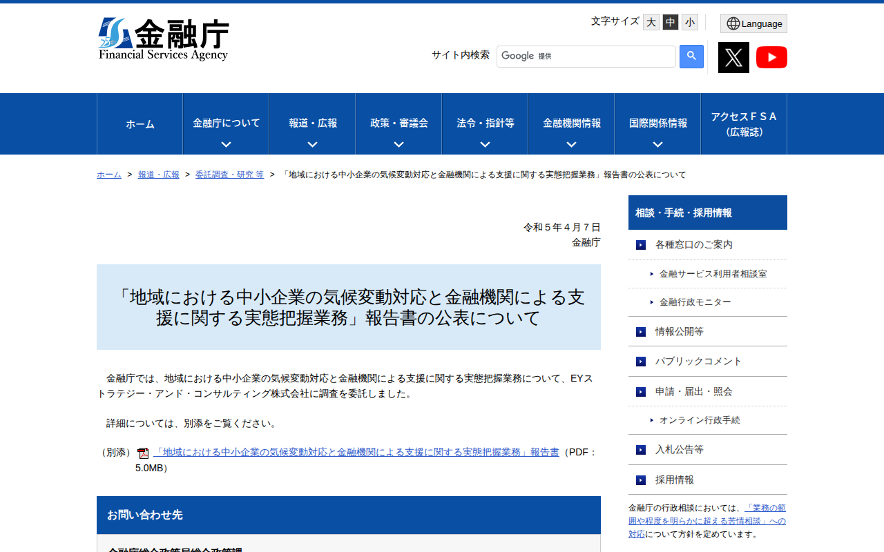Select the 中 text size option
The width and height of the screenshot is (884, 552).
670,22
